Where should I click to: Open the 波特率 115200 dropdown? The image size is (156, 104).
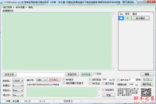[18, 81]
